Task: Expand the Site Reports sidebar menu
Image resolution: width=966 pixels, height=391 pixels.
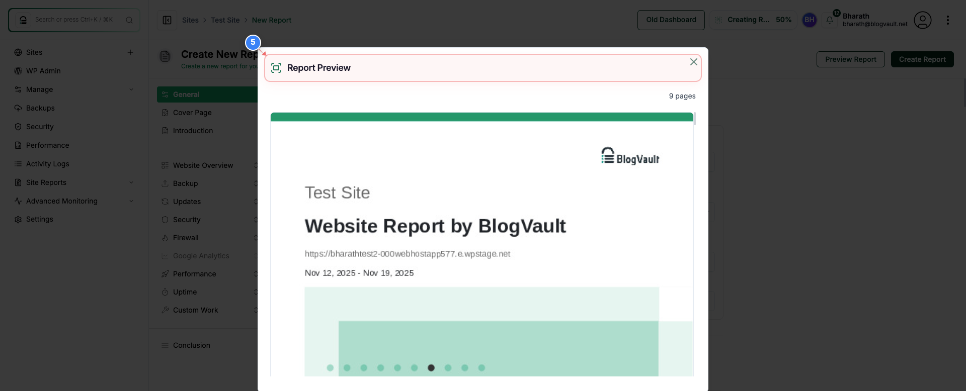Action: 74,182
